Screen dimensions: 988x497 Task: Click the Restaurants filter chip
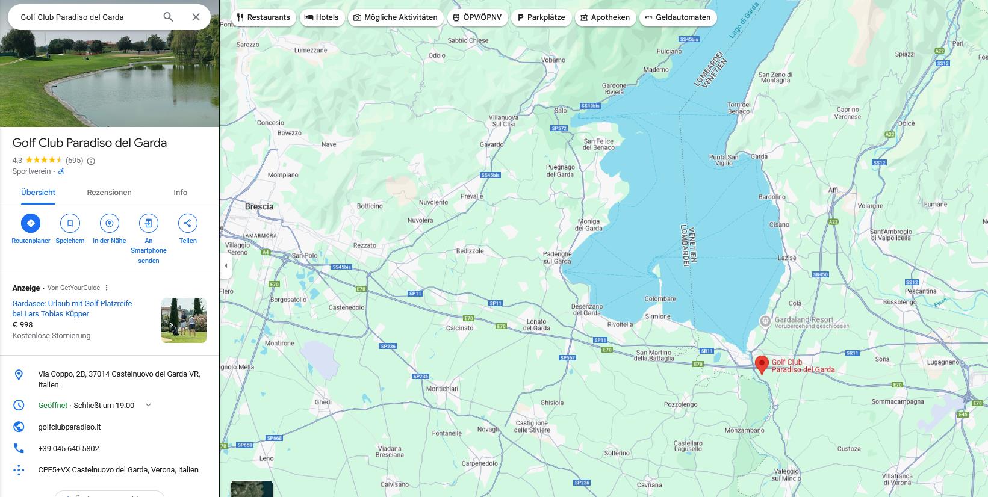point(263,17)
